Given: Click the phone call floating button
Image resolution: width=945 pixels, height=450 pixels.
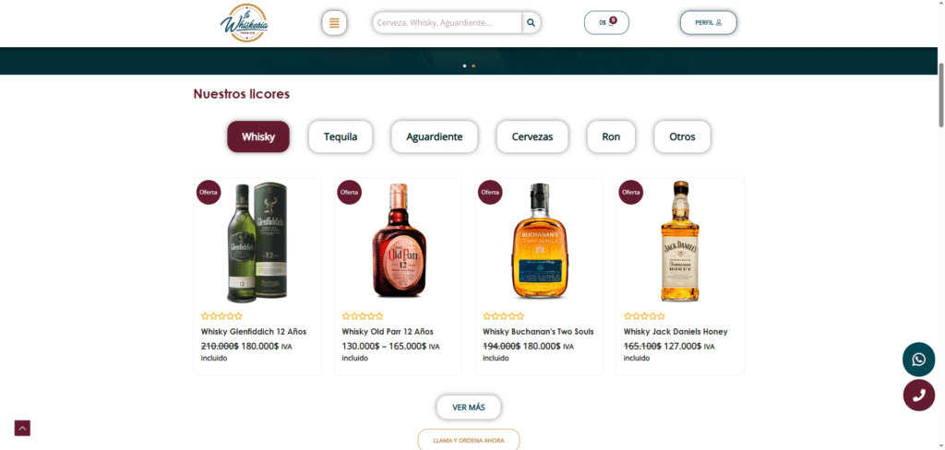Looking at the screenshot, I should click(918, 396).
